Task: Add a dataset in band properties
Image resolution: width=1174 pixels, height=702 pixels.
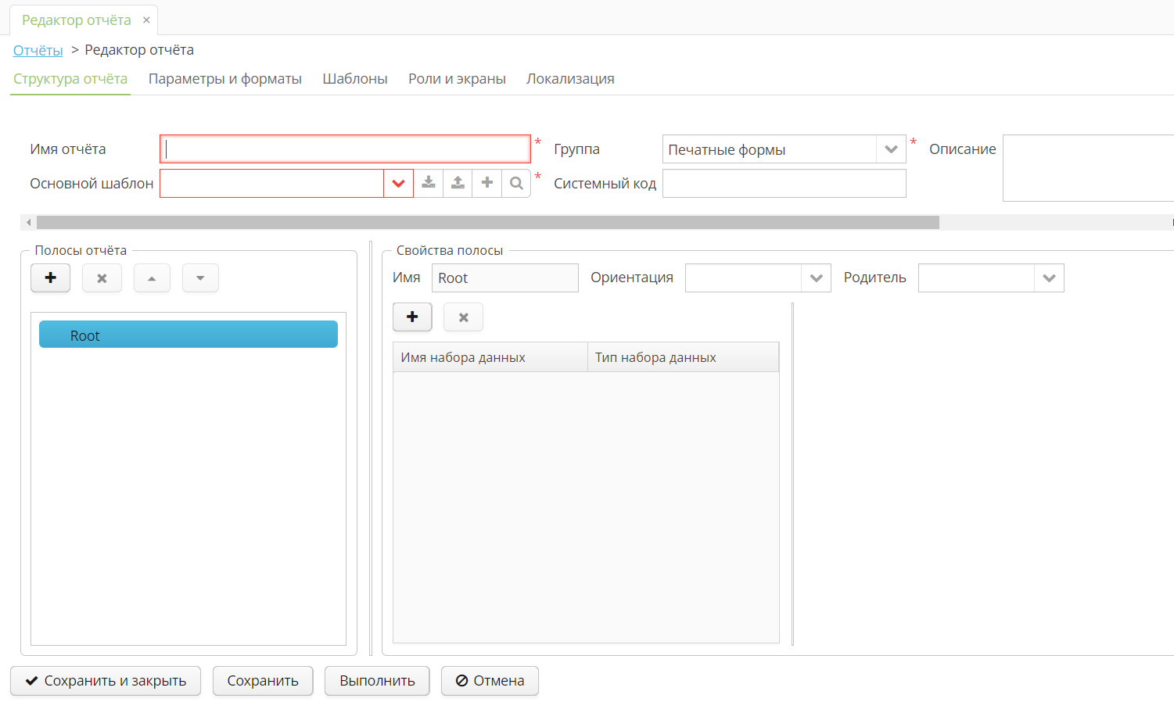Action: [x=412, y=317]
